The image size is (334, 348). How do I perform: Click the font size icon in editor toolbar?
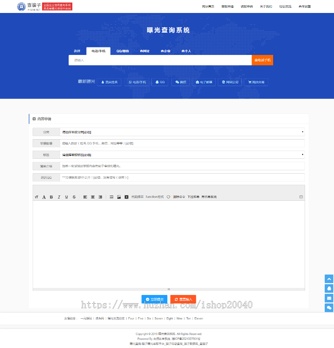click(37, 197)
